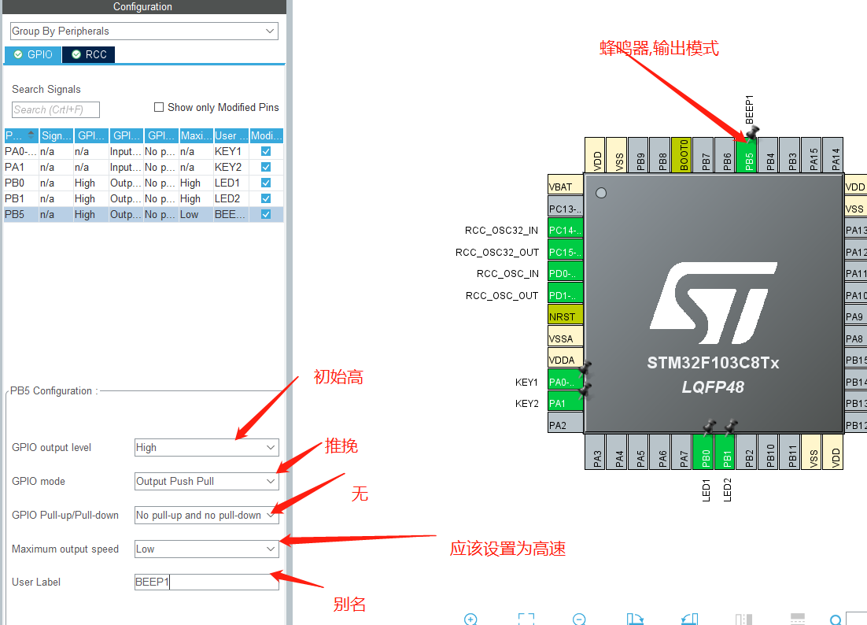The height and width of the screenshot is (625, 867).
Task: Click the vertical flip view icon
Action: tap(798, 619)
